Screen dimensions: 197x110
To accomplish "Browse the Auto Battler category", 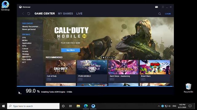I will click(27, 60).
